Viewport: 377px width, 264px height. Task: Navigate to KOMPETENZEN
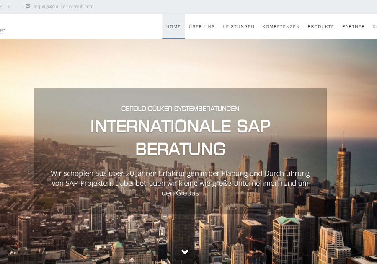pos(281,26)
